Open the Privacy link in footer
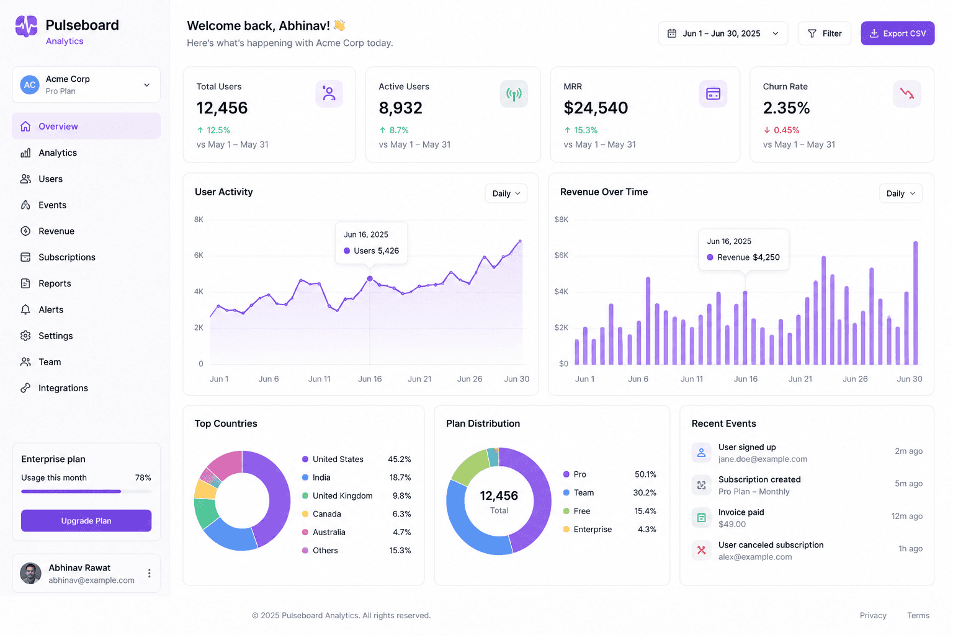 click(x=873, y=616)
